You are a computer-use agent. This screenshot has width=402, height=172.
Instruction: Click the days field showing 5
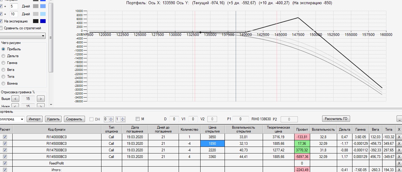click(x=14, y=6)
